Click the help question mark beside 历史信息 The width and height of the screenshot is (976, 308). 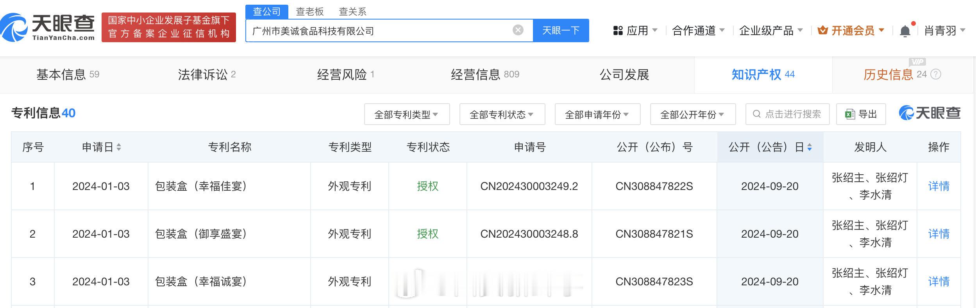(936, 74)
